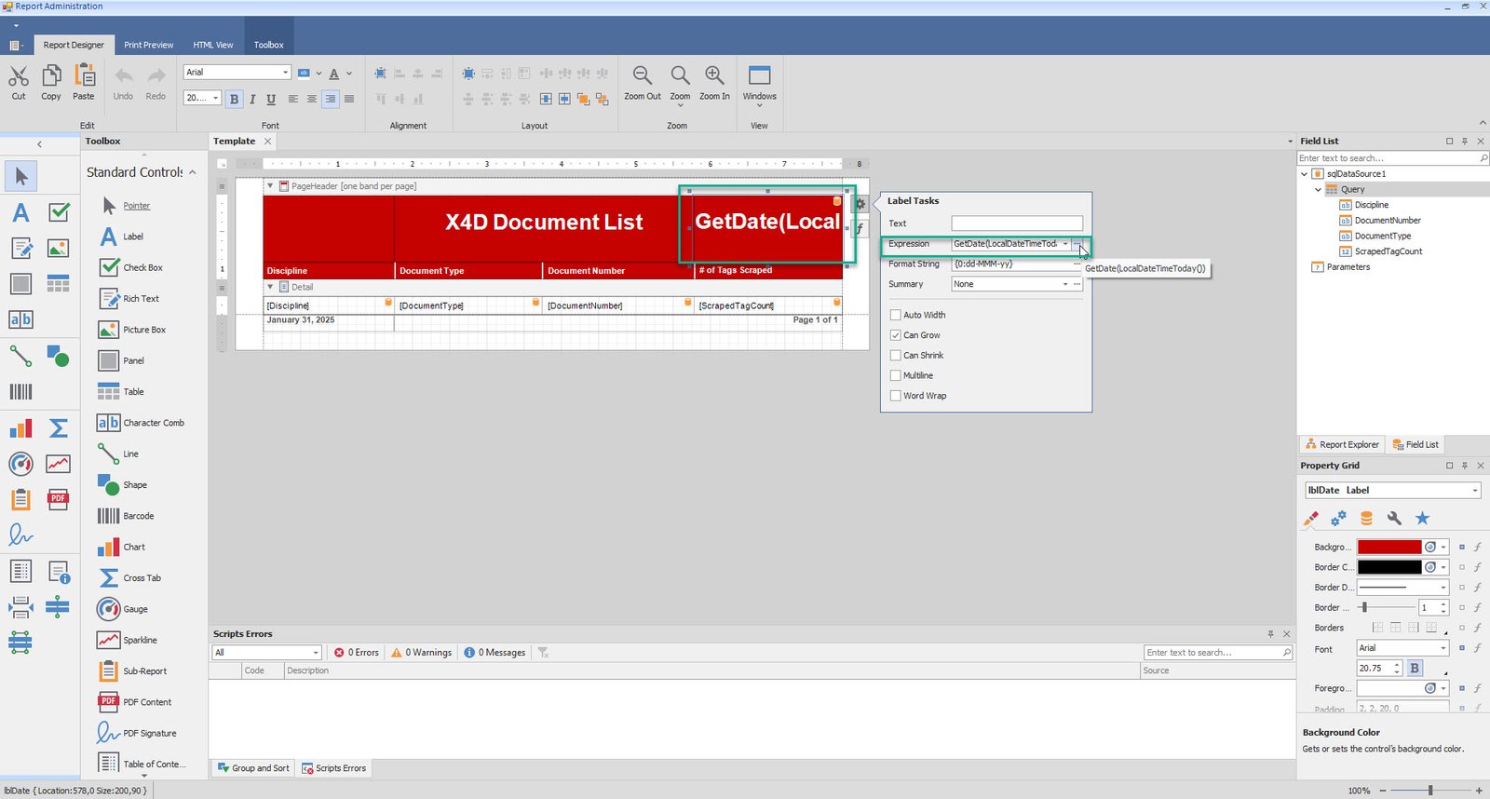Uncheck the Can Grow checkbox

[x=896, y=335]
